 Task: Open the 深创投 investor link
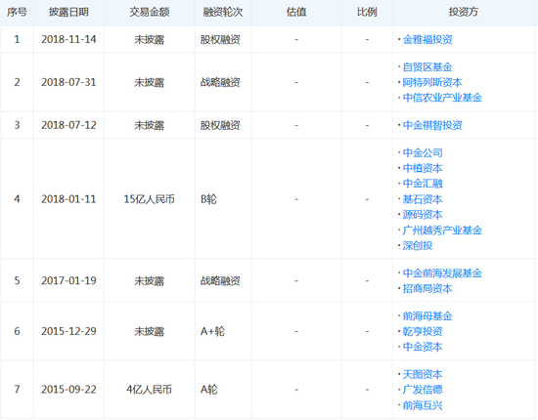point(418,245)
